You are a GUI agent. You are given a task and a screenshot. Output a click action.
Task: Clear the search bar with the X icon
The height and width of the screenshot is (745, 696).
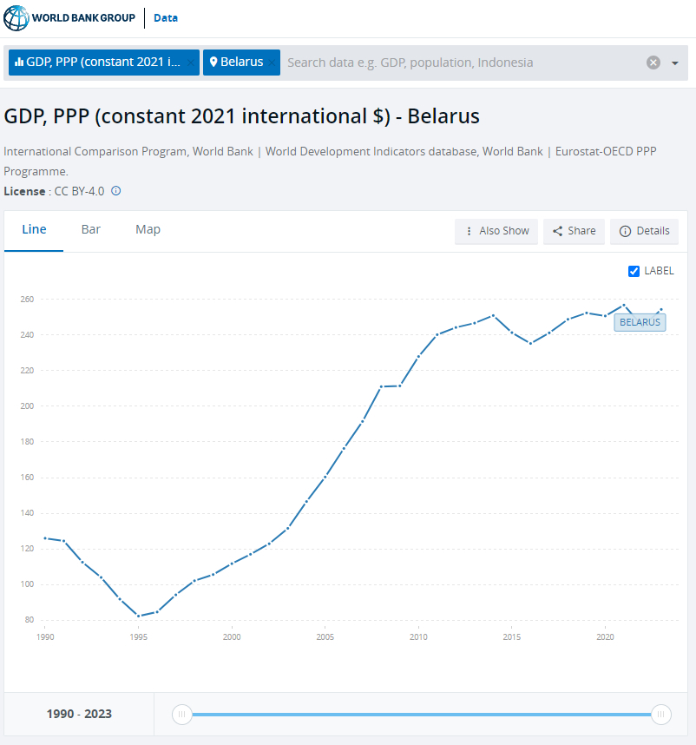point(653,63)
